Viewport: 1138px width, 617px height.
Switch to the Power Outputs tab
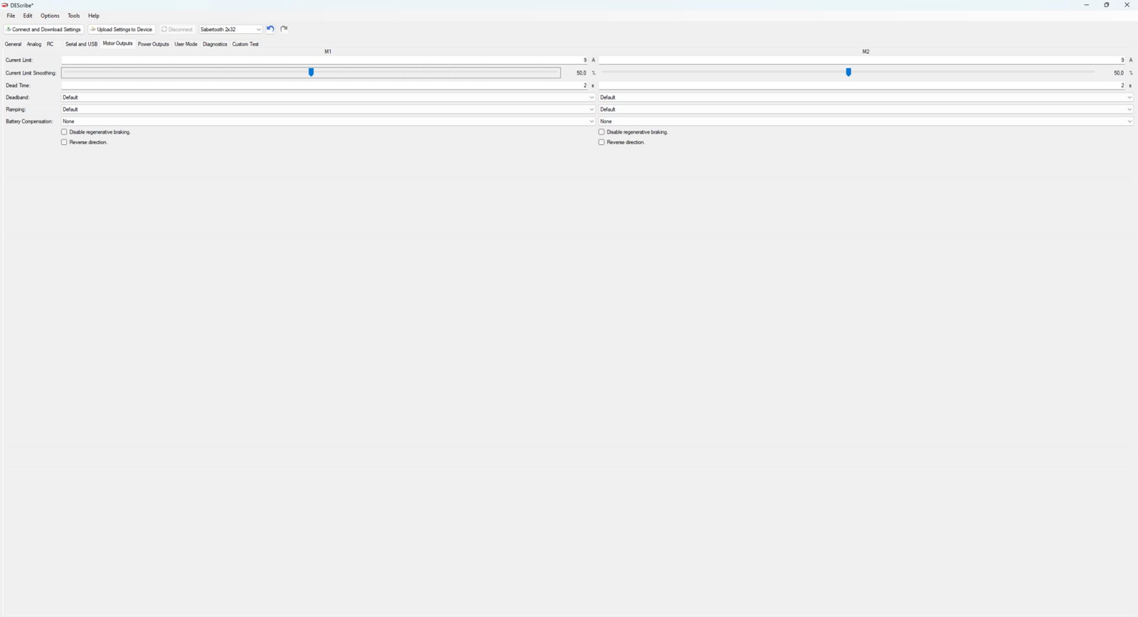(154, 44)
